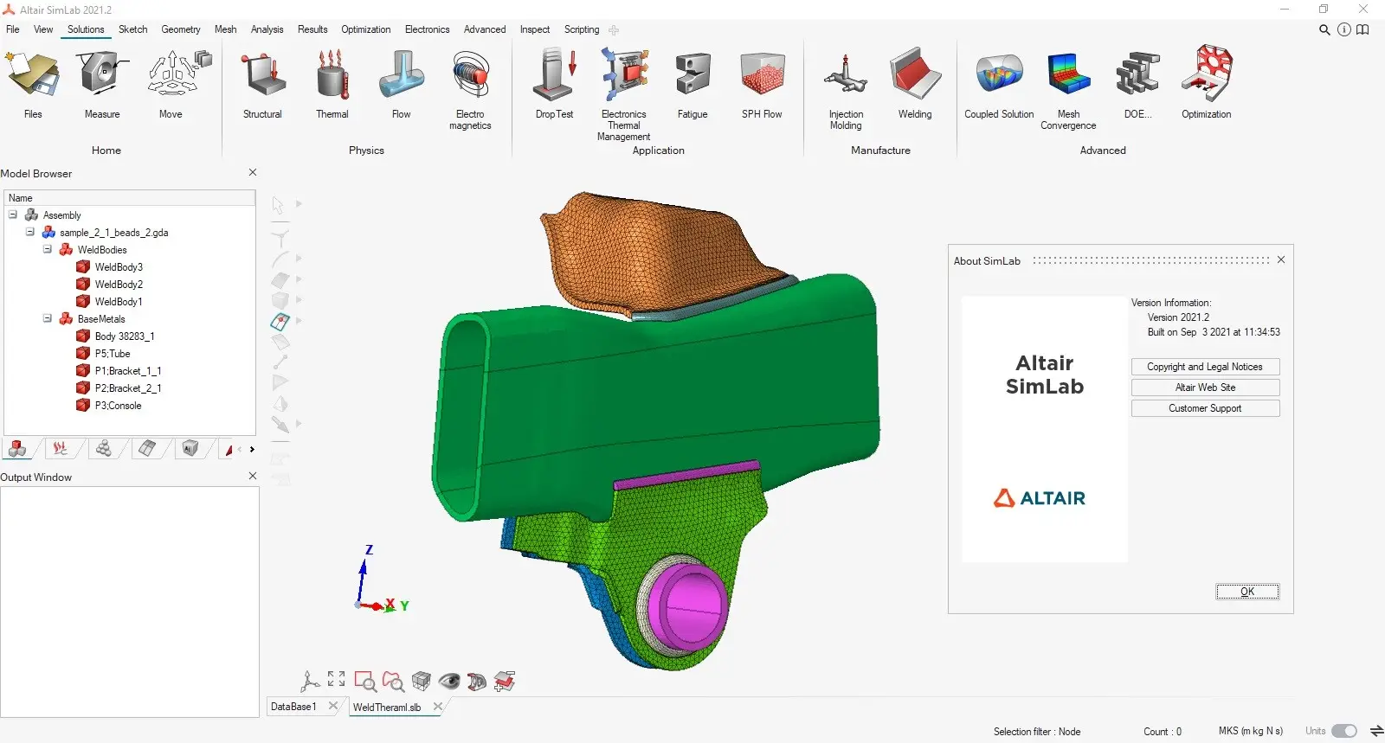The image size is (1385, 743).
Task: Click the section cut icon in viewport toolbar
Action: click(x=477, y=682)
